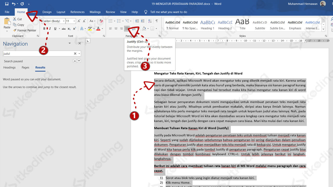Screen dimensions: 333x187
Task: Apply the Subtitle style
Action: click(x=260, y=25)
